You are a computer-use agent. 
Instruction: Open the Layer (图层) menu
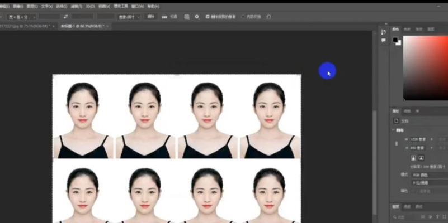(32, 6)
